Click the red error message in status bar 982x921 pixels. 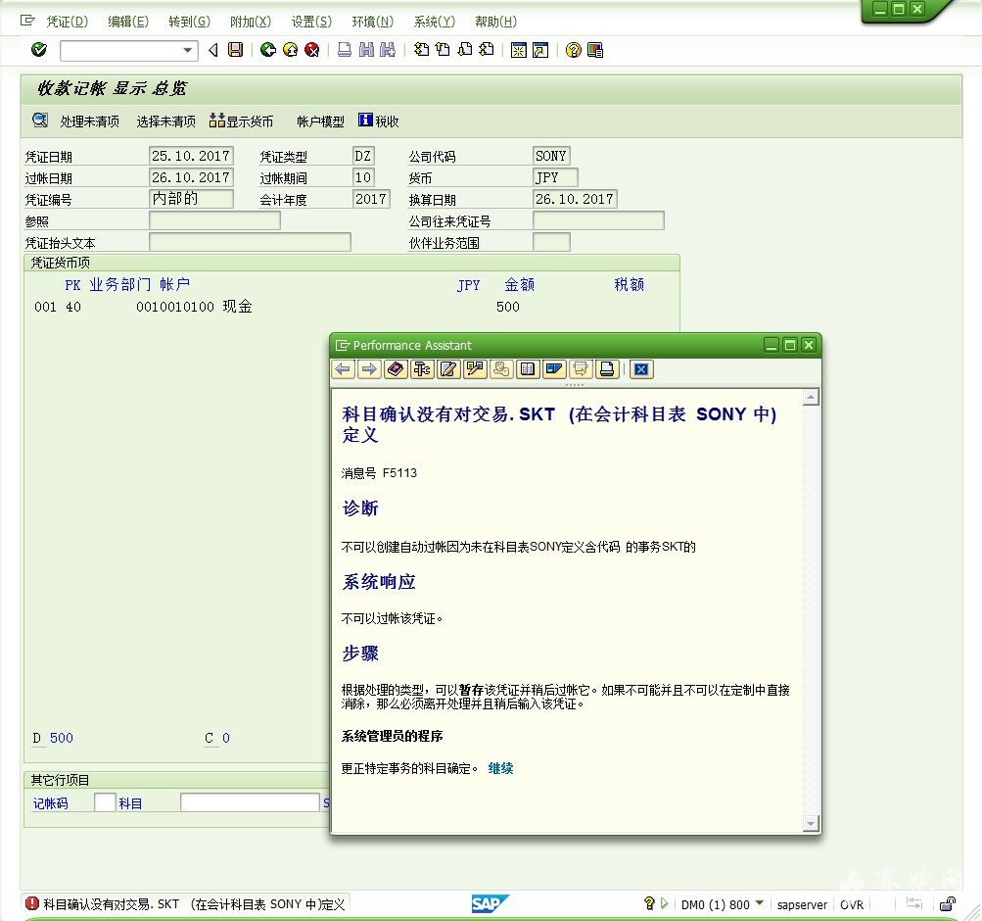coord(185,904)
